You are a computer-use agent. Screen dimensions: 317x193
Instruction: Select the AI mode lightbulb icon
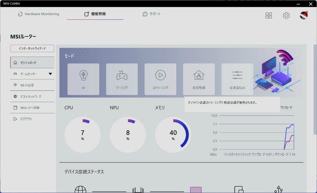(x=83, y=75)
